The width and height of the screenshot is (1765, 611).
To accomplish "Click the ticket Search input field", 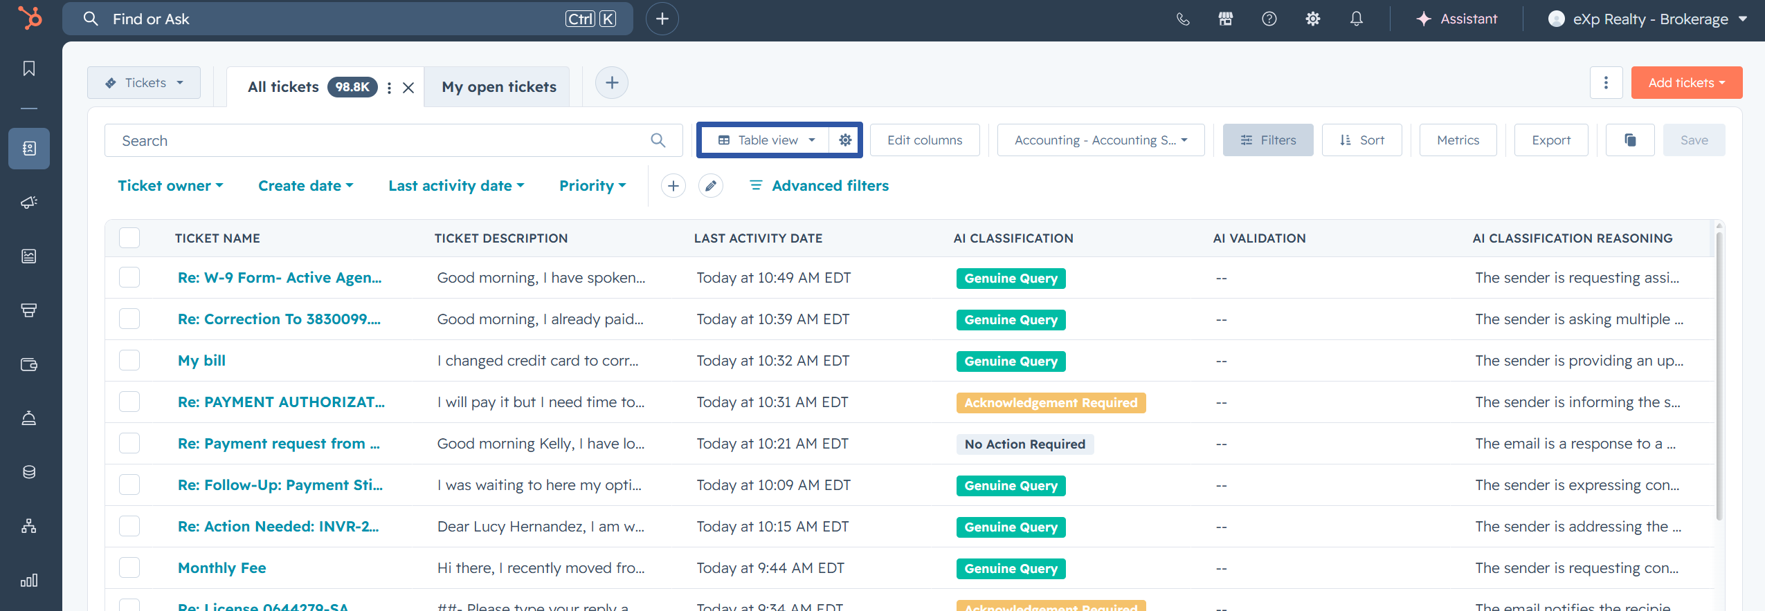I will click(x=393, y=140).
